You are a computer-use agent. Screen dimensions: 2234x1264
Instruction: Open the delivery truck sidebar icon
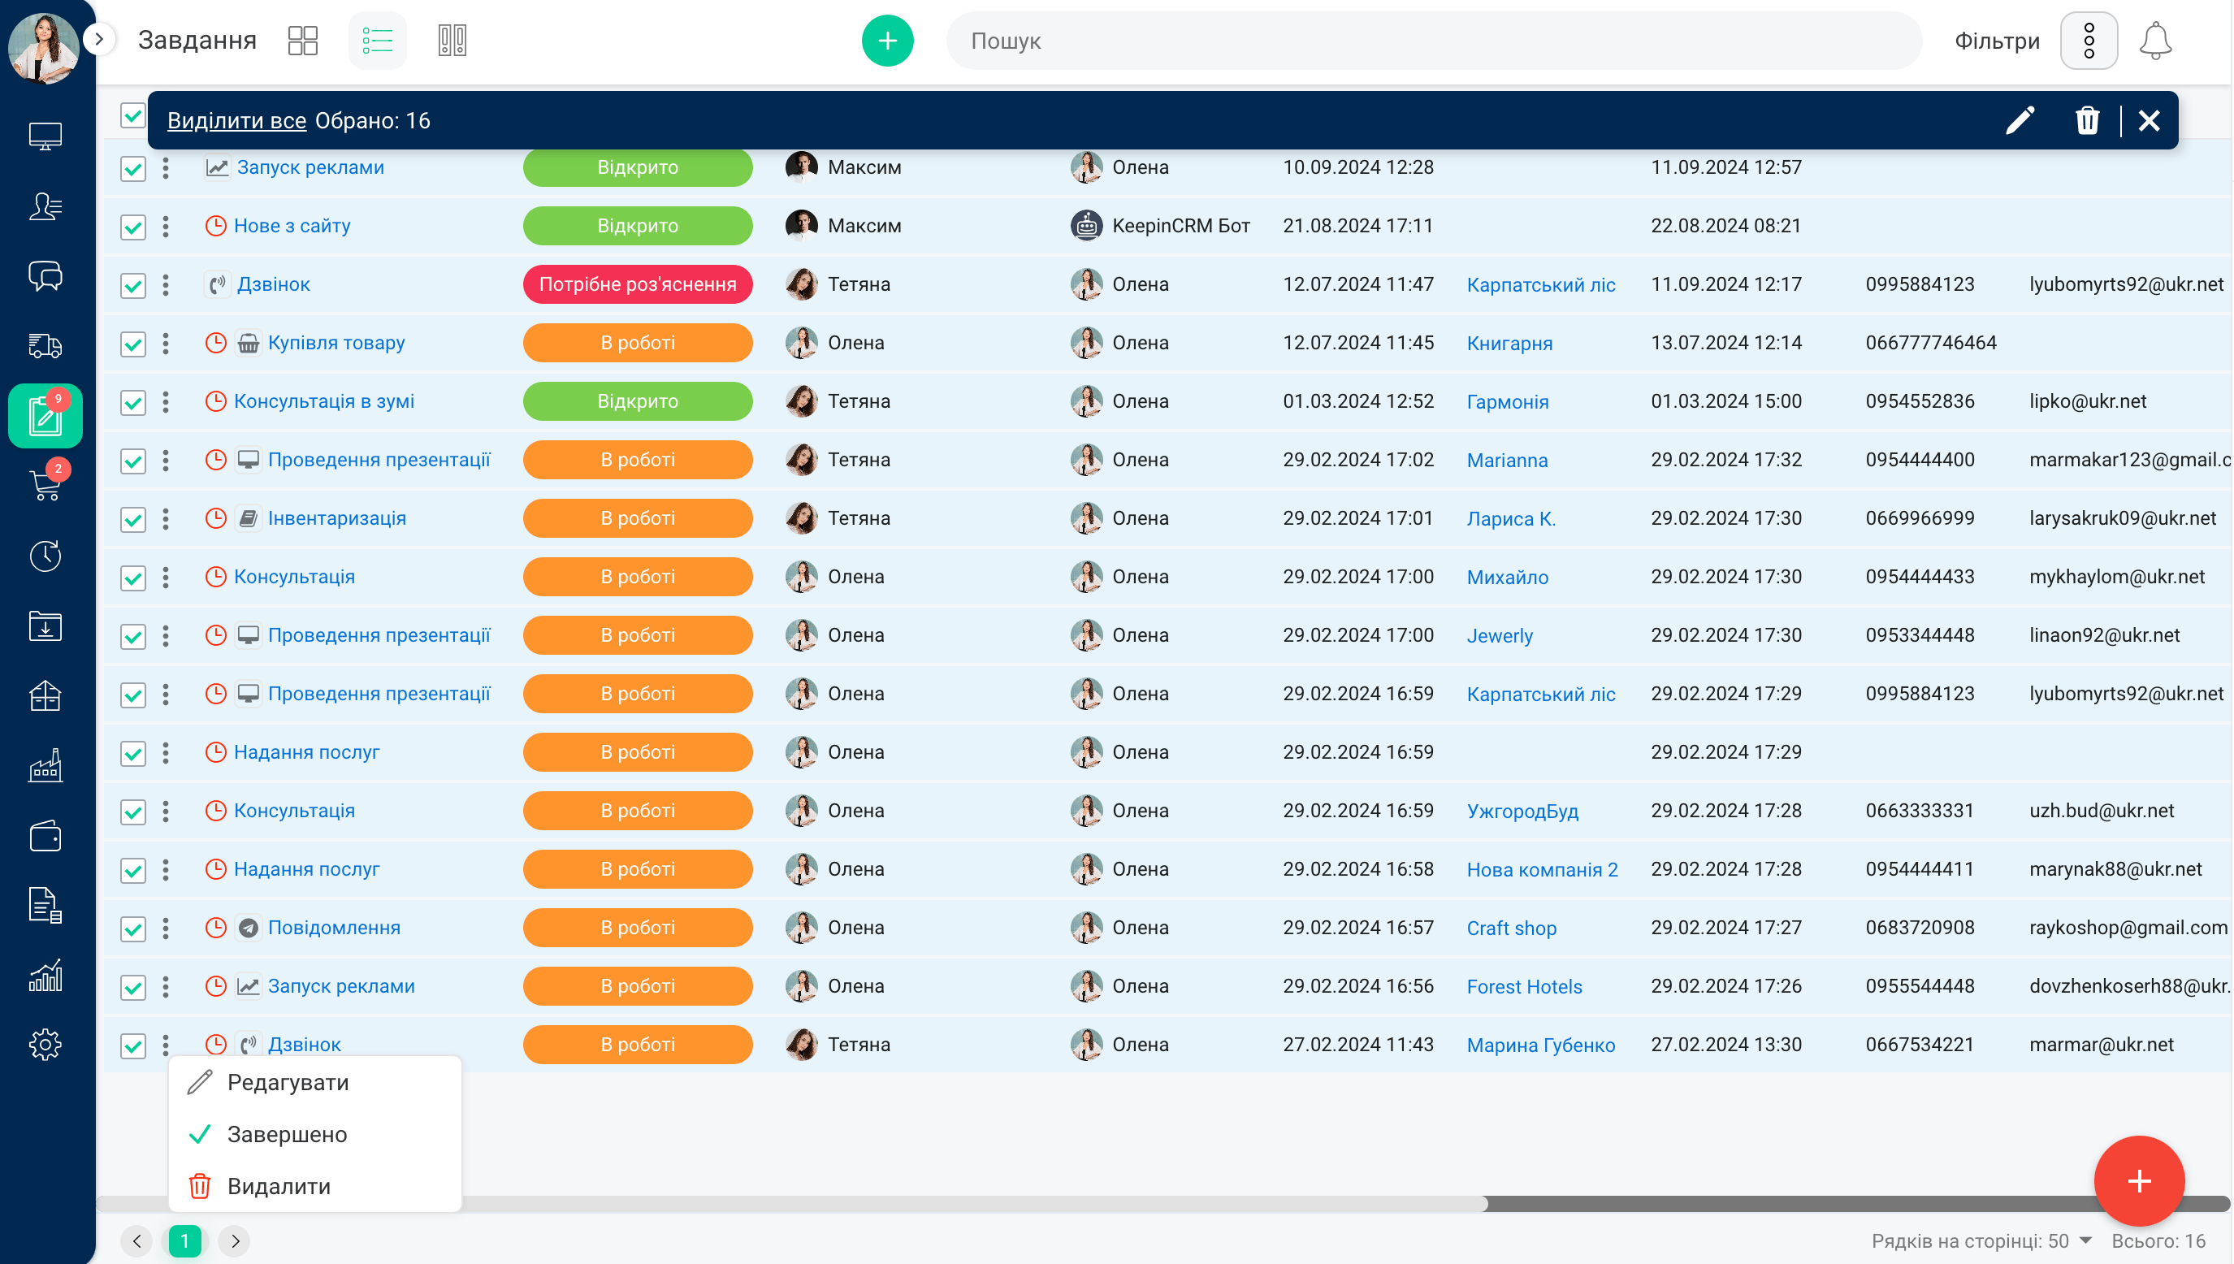(45, 346)
